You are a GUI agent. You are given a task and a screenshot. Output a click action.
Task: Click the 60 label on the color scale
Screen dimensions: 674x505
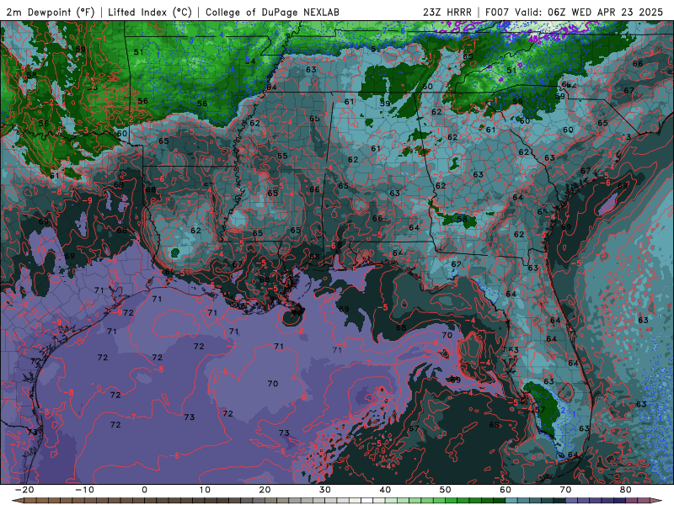(505, 490)
